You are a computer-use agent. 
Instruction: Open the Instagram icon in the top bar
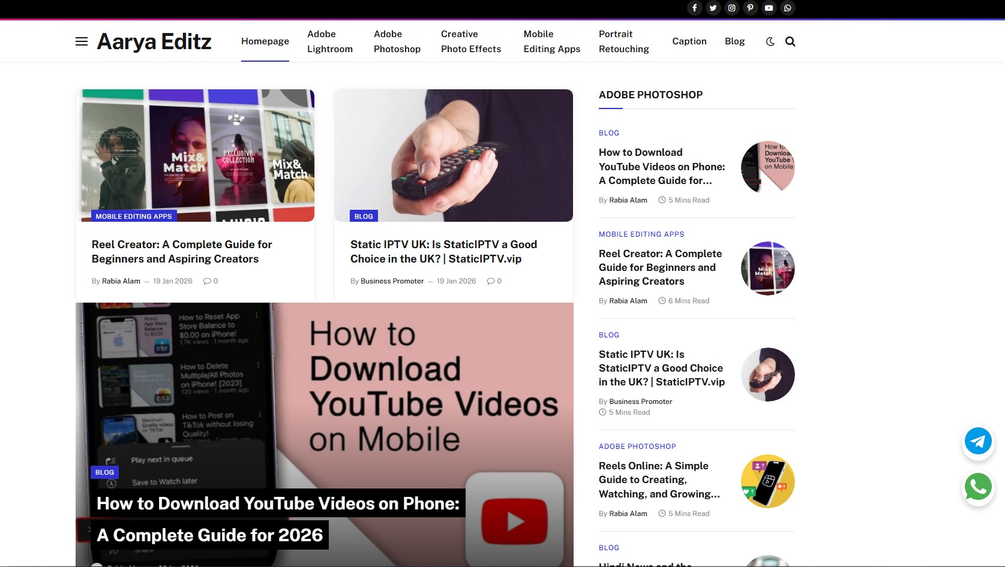(731, 8)
